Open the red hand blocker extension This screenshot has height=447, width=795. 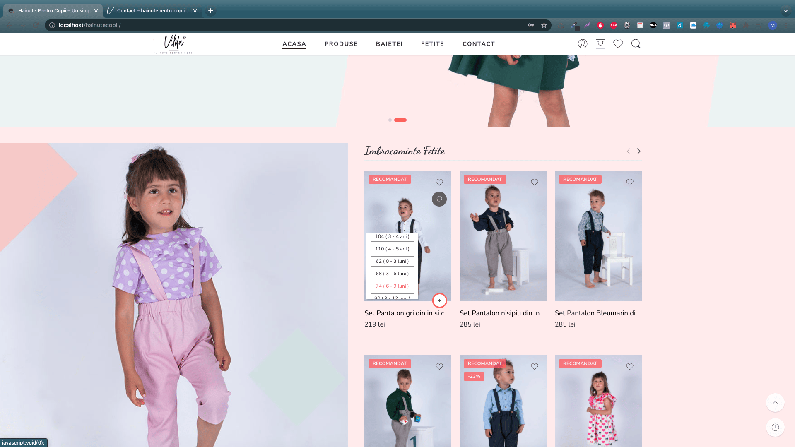600,25
